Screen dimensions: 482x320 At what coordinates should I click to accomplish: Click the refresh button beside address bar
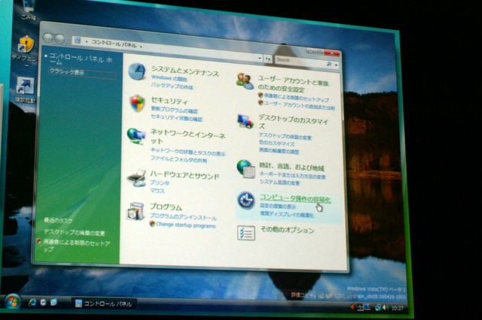pos(268,59)
